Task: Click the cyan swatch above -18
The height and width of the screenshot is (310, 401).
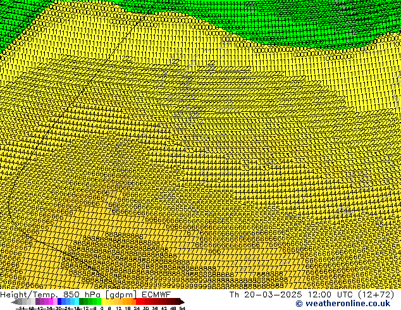Action: click(77, 301)
